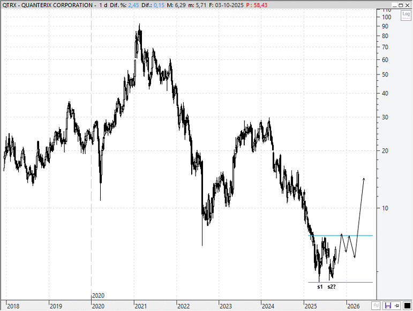
Task: Click the s2? text annotation
Action: coord(332,287)
